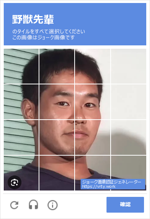This screenshot has width=150, height=219.
Task: Select the tile with green shutters and hair edge
Action: (x=21, y=66)
